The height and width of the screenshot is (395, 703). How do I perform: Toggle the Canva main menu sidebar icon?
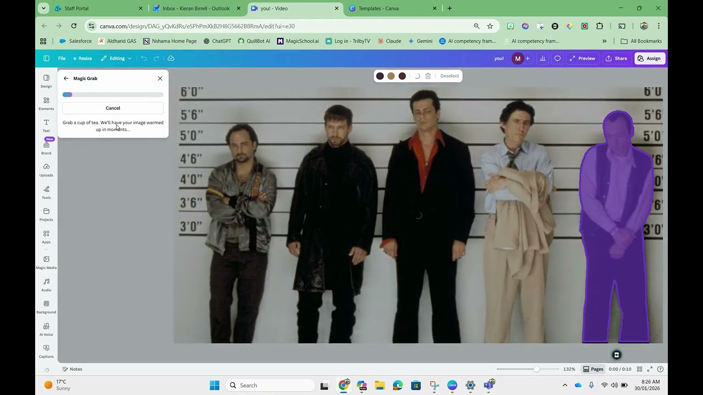pos(46,58)
